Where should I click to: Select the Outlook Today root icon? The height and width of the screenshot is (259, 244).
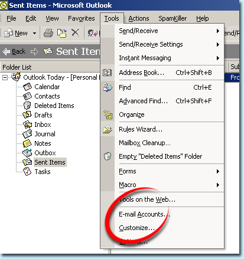16,77
